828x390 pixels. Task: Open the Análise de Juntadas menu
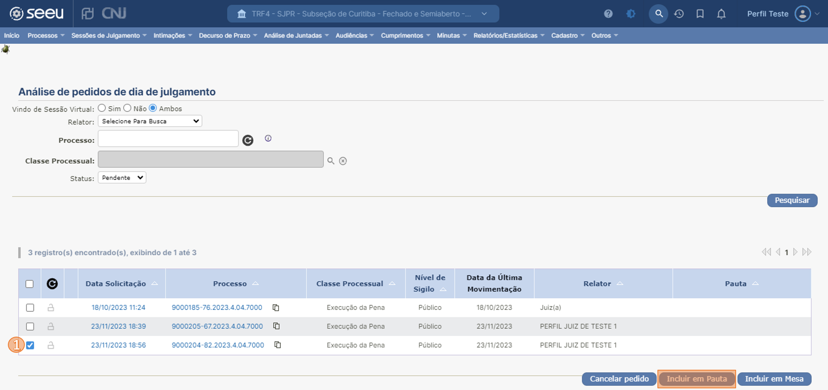pyautogui.click(x=296, y=36)
